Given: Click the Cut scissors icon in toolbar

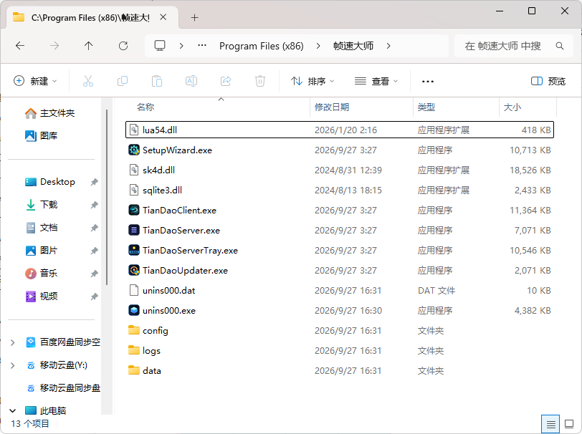Looking at the screenshot, I should 88,81.
